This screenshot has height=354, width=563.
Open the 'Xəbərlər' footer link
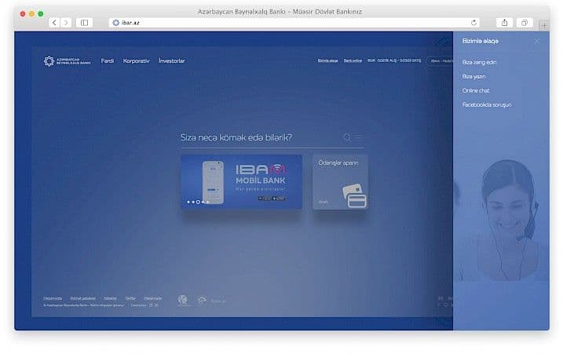point(110,298)
